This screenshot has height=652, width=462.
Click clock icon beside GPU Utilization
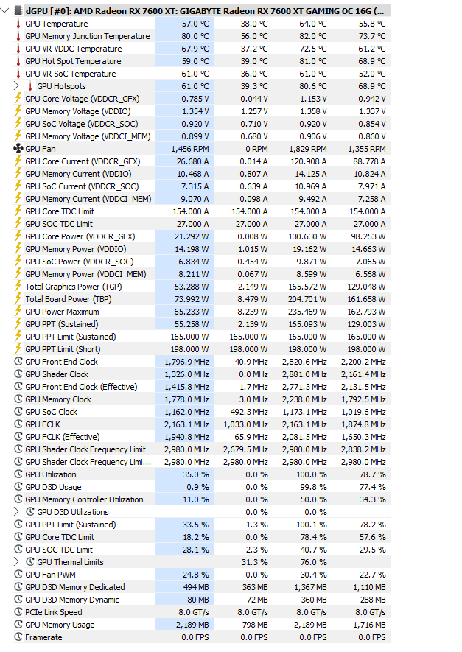coord(18,474)
